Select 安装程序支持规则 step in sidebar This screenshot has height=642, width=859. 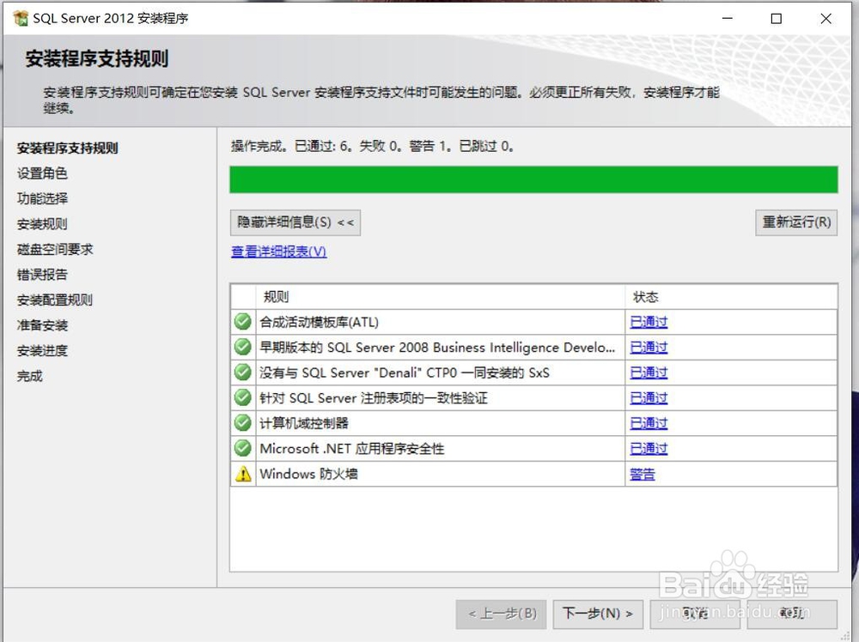(x=67, y=148)
